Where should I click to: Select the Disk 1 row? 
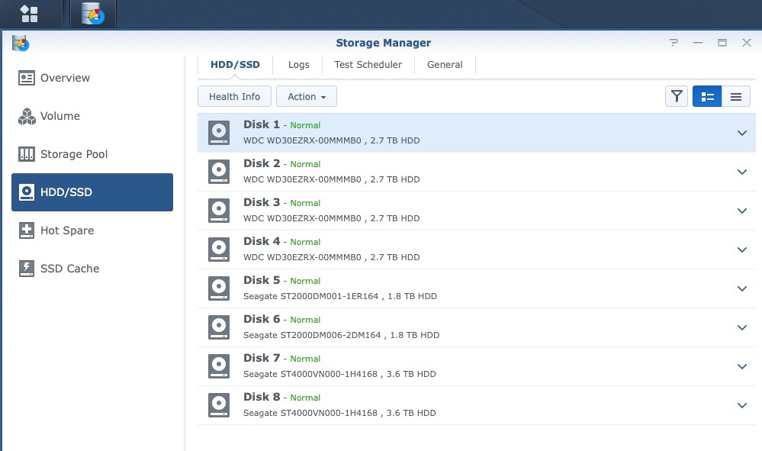(x=458, y=132)
